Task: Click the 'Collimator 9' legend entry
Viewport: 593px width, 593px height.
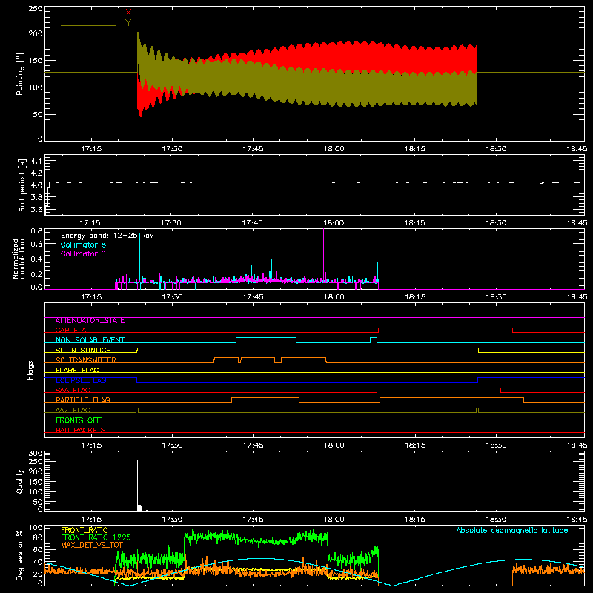Action: [83, 254]
